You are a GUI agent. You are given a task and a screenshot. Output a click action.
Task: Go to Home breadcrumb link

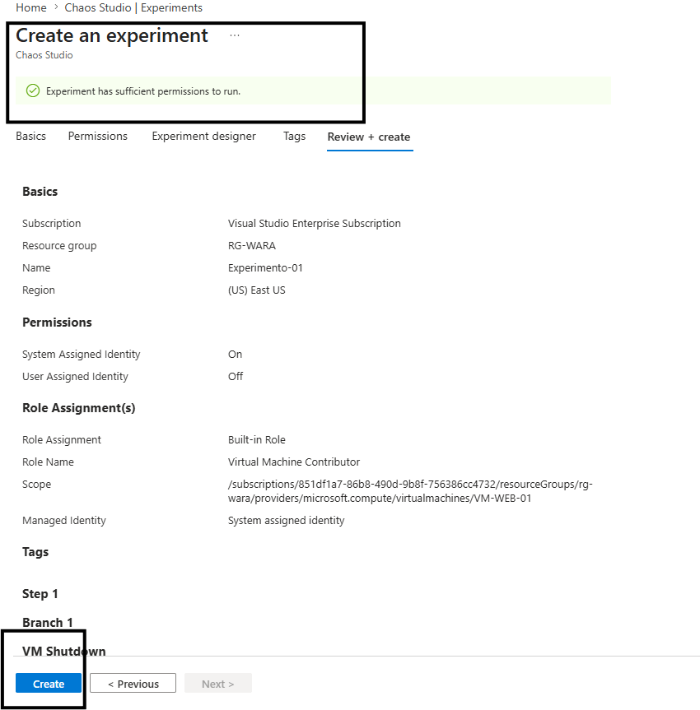(31, 7)
